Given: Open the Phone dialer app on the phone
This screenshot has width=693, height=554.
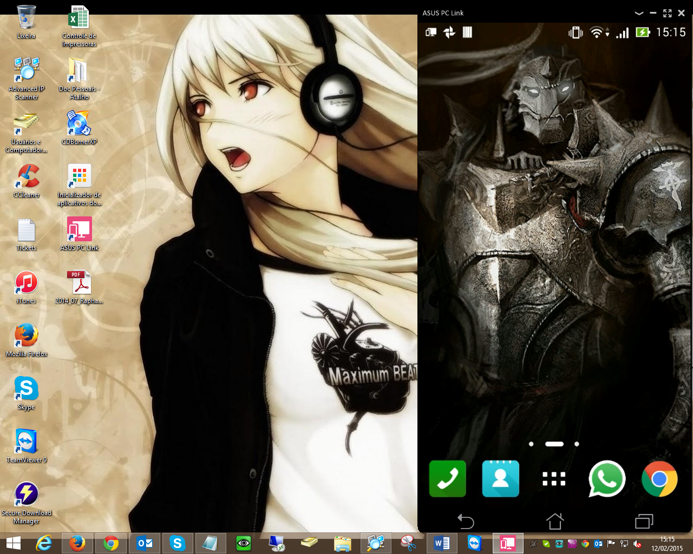Looking at the screenshot, I should click(x=448, y=479).
